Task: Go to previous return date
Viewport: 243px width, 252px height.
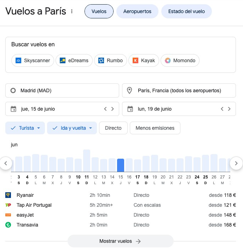Action: pos(222,109)
